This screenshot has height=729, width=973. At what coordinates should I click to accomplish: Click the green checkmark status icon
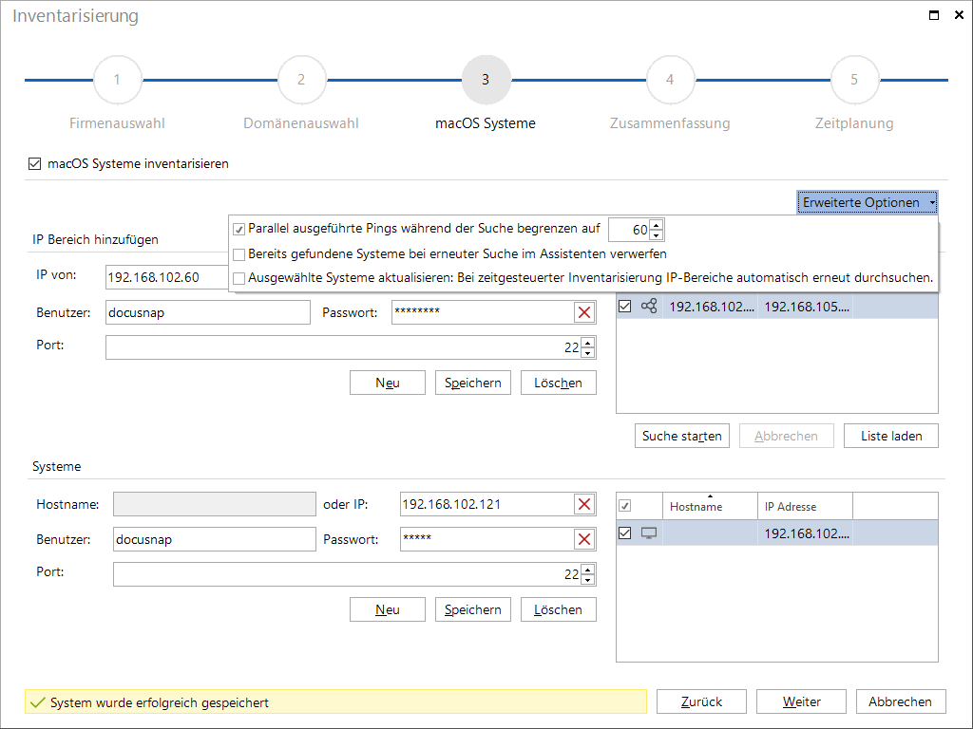(x=37, y=702)
